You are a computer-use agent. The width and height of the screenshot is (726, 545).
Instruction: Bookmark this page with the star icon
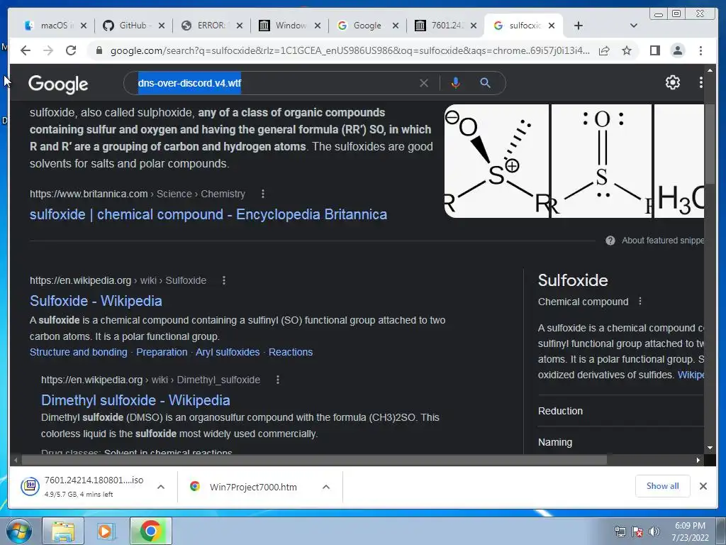627,50
